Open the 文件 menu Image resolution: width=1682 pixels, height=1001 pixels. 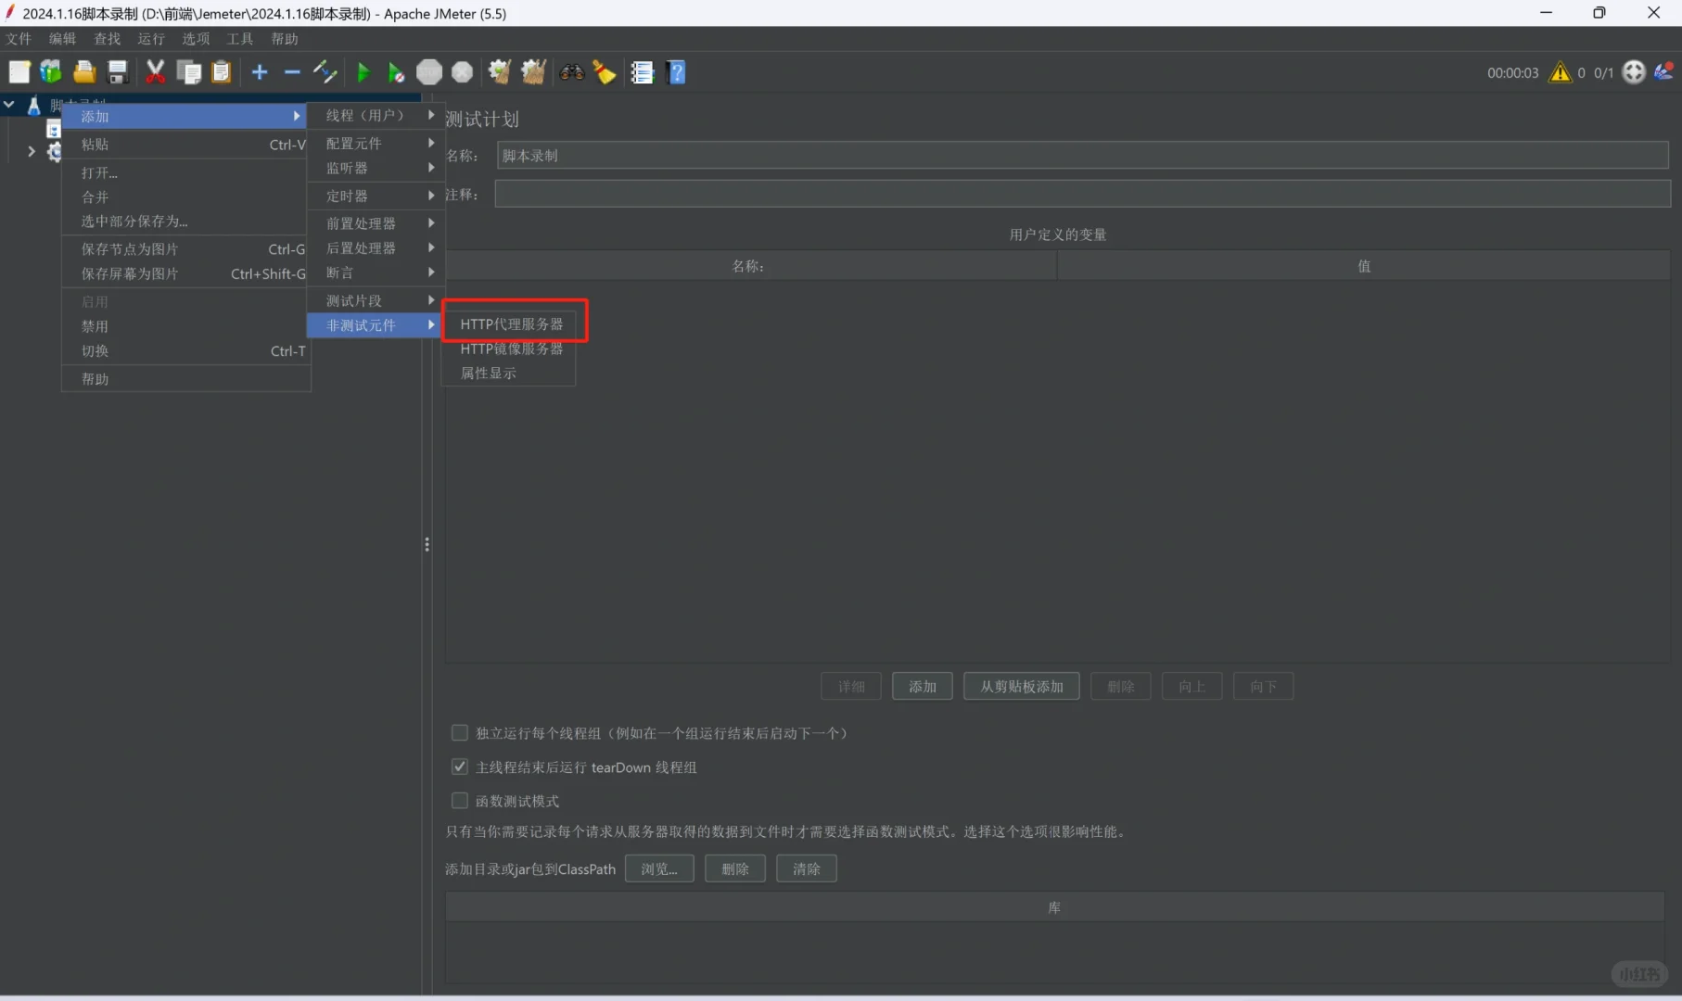pyautogui.click(x=19, y=39)
